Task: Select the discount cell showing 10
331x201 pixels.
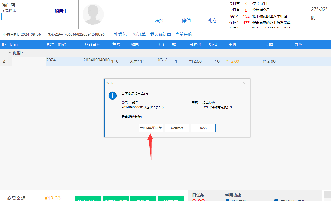Action: tap(217, 61)
